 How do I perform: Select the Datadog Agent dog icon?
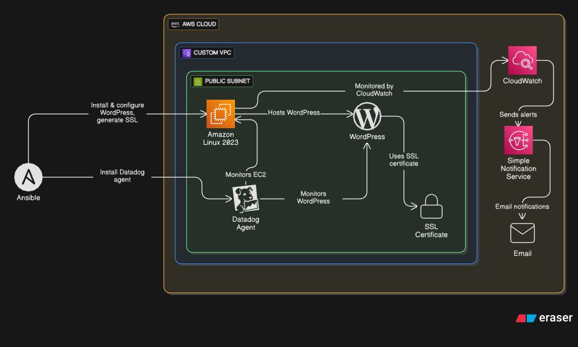click(x=246, y=199)
